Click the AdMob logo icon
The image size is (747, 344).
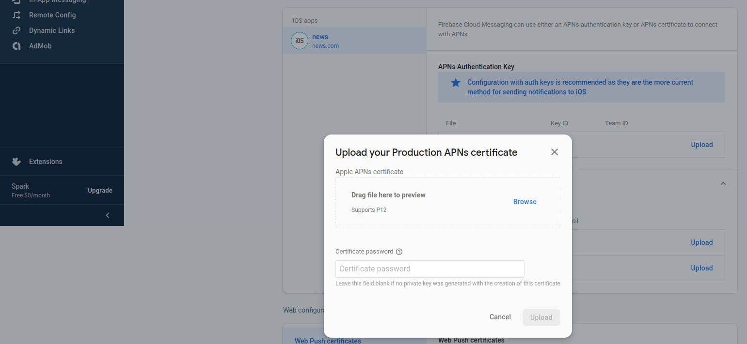coord(16,46)
